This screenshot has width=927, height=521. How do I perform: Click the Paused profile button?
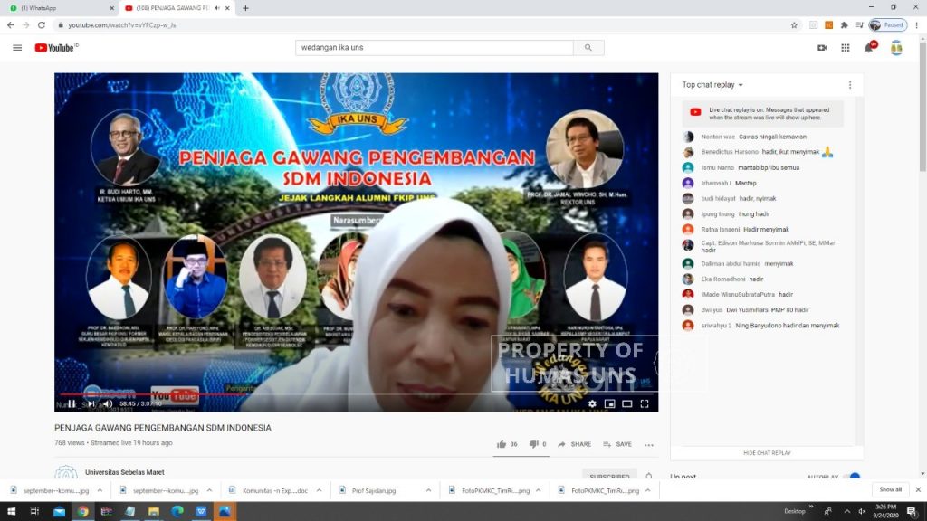click(x=887, y=24)
